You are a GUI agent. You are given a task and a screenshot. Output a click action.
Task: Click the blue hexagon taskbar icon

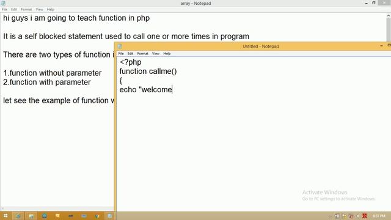(45, 216)
